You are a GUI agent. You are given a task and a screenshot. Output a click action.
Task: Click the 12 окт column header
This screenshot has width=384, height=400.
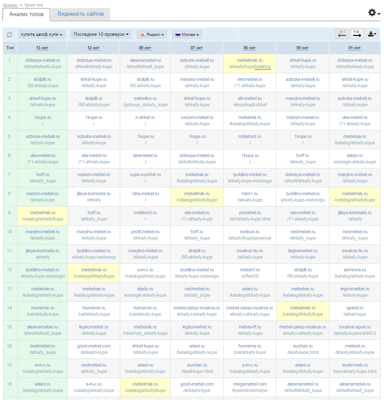click(94, 48)
